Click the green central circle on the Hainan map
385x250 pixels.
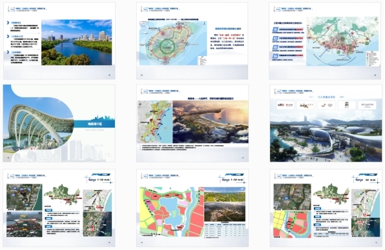pos(167,45)
